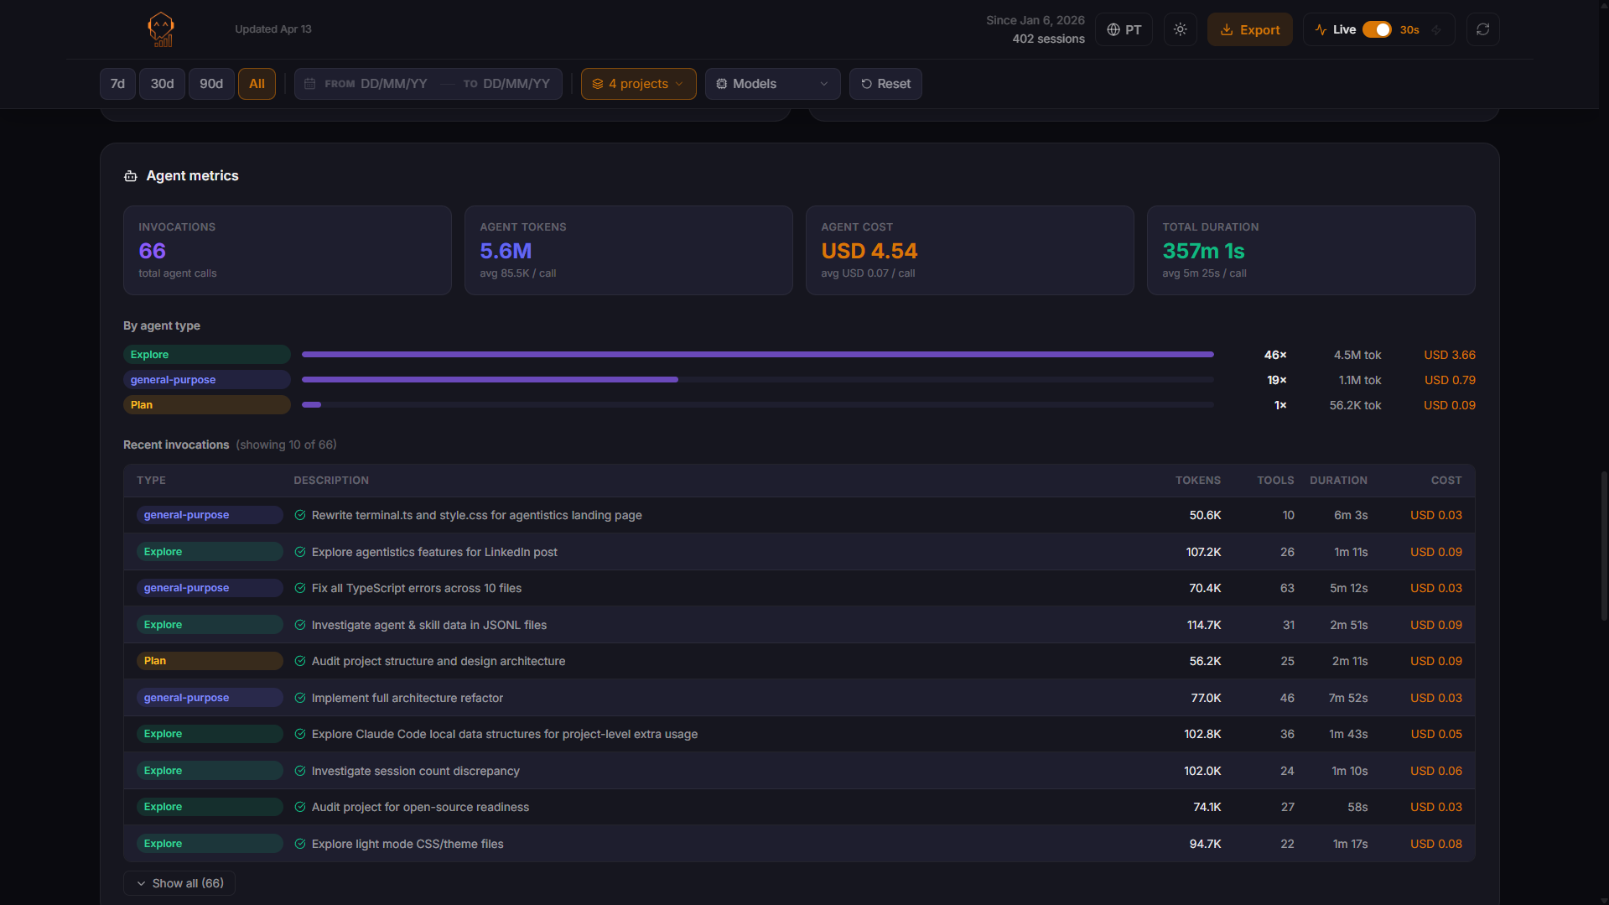Screen dimensions: 1609x905
Task: Open the Models dropdown
Action: click(x=772, y=84)
